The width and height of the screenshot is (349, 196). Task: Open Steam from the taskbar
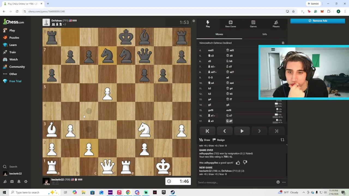click(x=173, y=192)
